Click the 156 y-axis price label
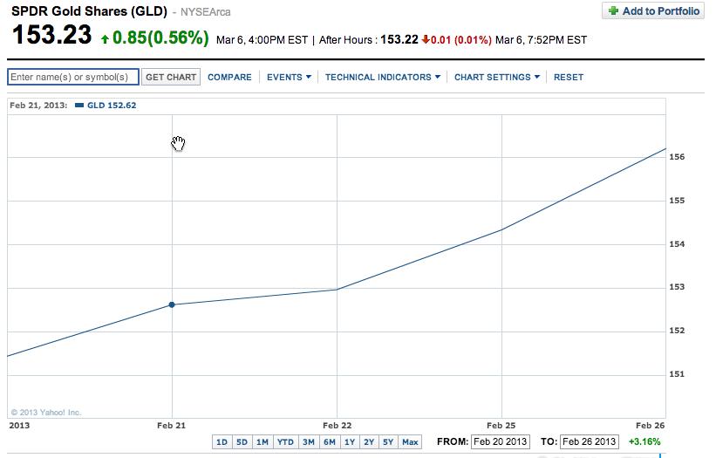The image size is (716, 458). pyautogui.click(x=677, y=157)
